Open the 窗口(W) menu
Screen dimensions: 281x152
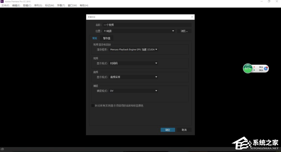click(x=72, y=6)
